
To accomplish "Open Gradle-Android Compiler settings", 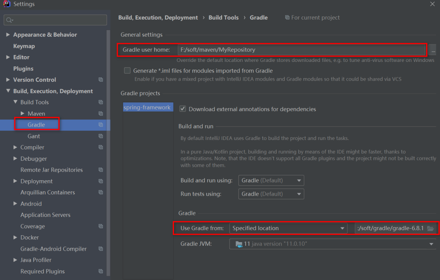I will point(54,249).
